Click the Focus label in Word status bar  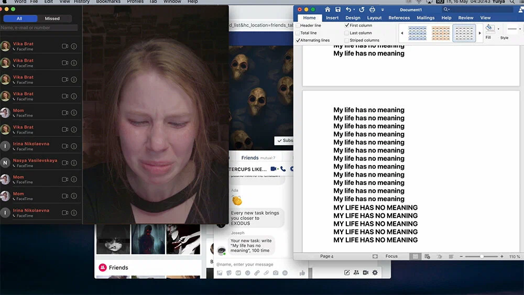click(391, 256)
